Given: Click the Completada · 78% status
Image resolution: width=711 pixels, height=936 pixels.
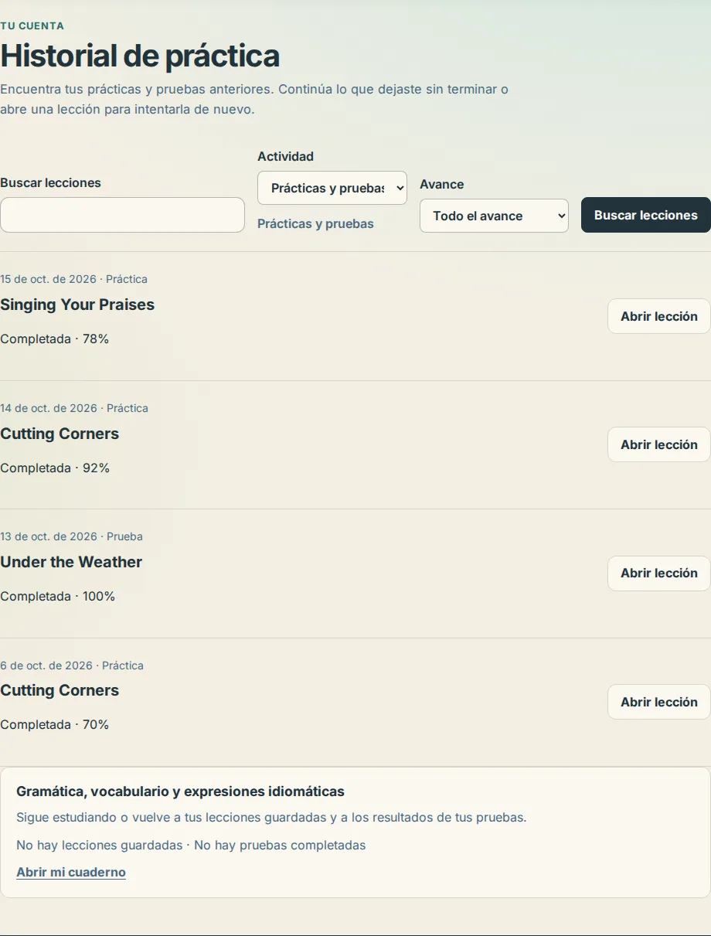Looking at the screenshot, I should (54, 339).
